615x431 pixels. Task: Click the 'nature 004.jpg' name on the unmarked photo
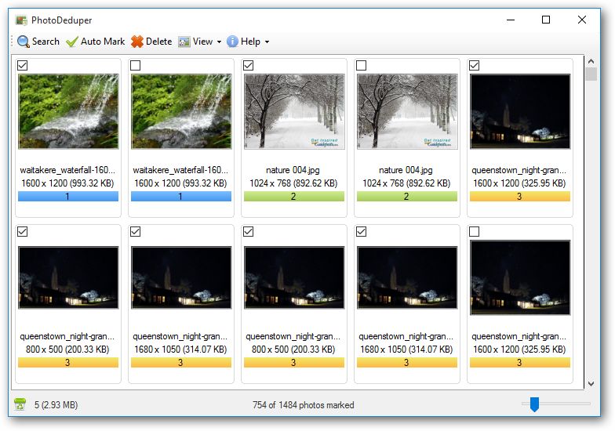click(406, 170)
